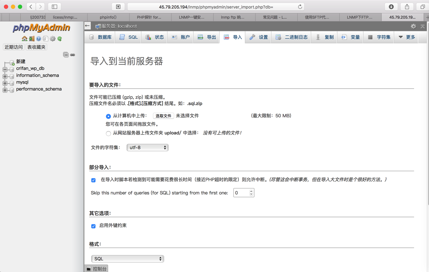This screenshot has width=429, height=272.
Task: Open the SQL format dropdown
Action: tap(127, 259)
